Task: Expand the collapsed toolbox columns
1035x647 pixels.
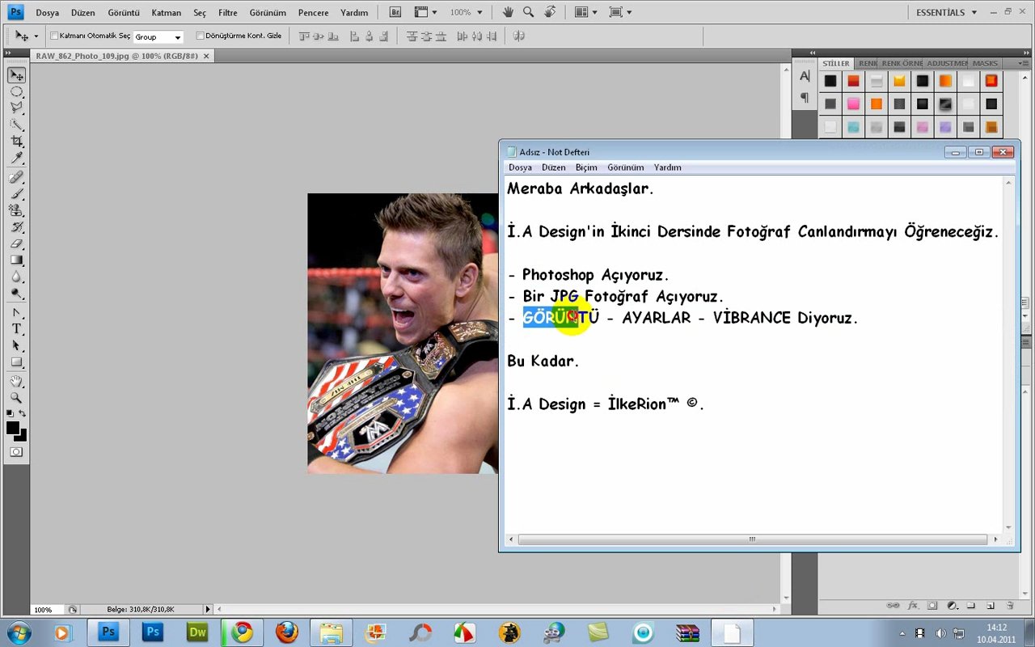Action: [10, 52]
